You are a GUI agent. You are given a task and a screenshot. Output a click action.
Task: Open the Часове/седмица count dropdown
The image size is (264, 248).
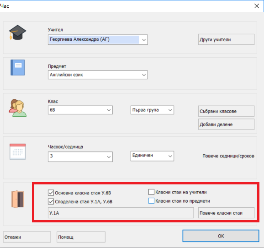[80, 156]
